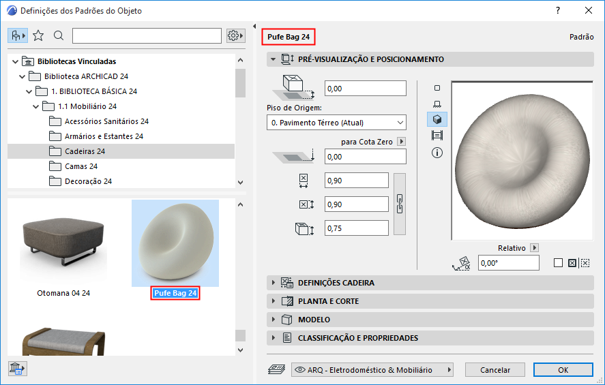The height and width of the screenshot is (385, 605).
Task: Select the 2D symbol preview icon
Action: pos(437,89)
